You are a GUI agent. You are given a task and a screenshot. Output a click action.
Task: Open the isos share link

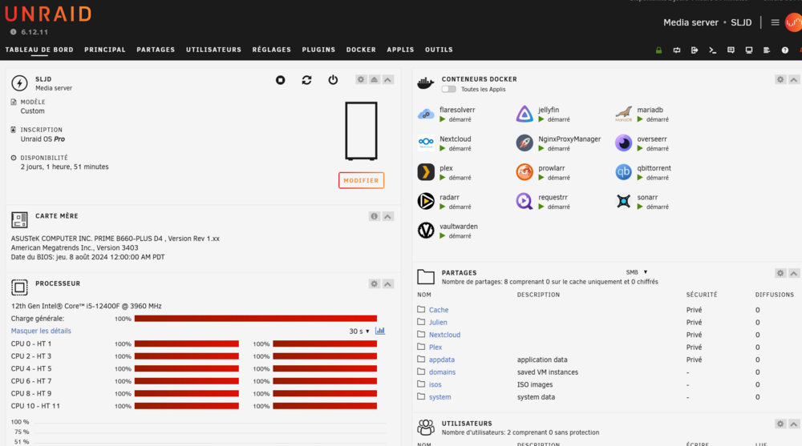(x=435, y=384)
